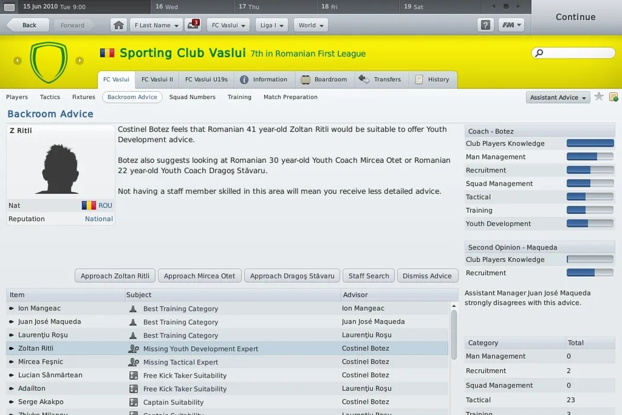Click the add note icon beside the star
This screenshot has width=622, height=415.
pos(613,97)
